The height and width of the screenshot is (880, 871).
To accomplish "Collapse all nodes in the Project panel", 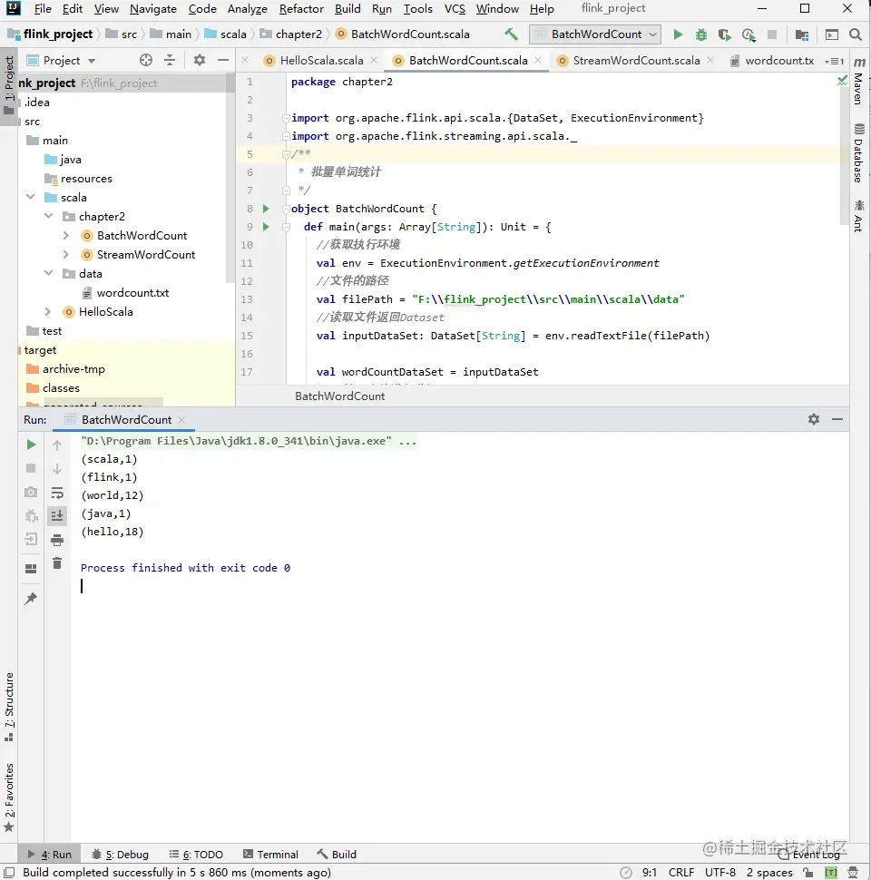I will coord(170,60).
